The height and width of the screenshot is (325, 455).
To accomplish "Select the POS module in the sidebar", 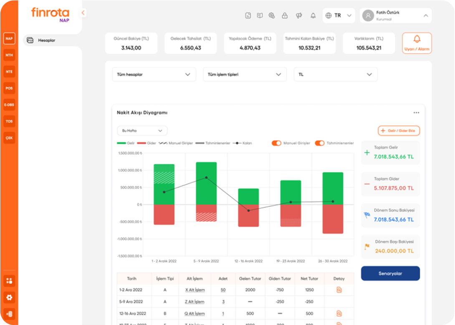I will pyautogui.click(x=9, y=88).
